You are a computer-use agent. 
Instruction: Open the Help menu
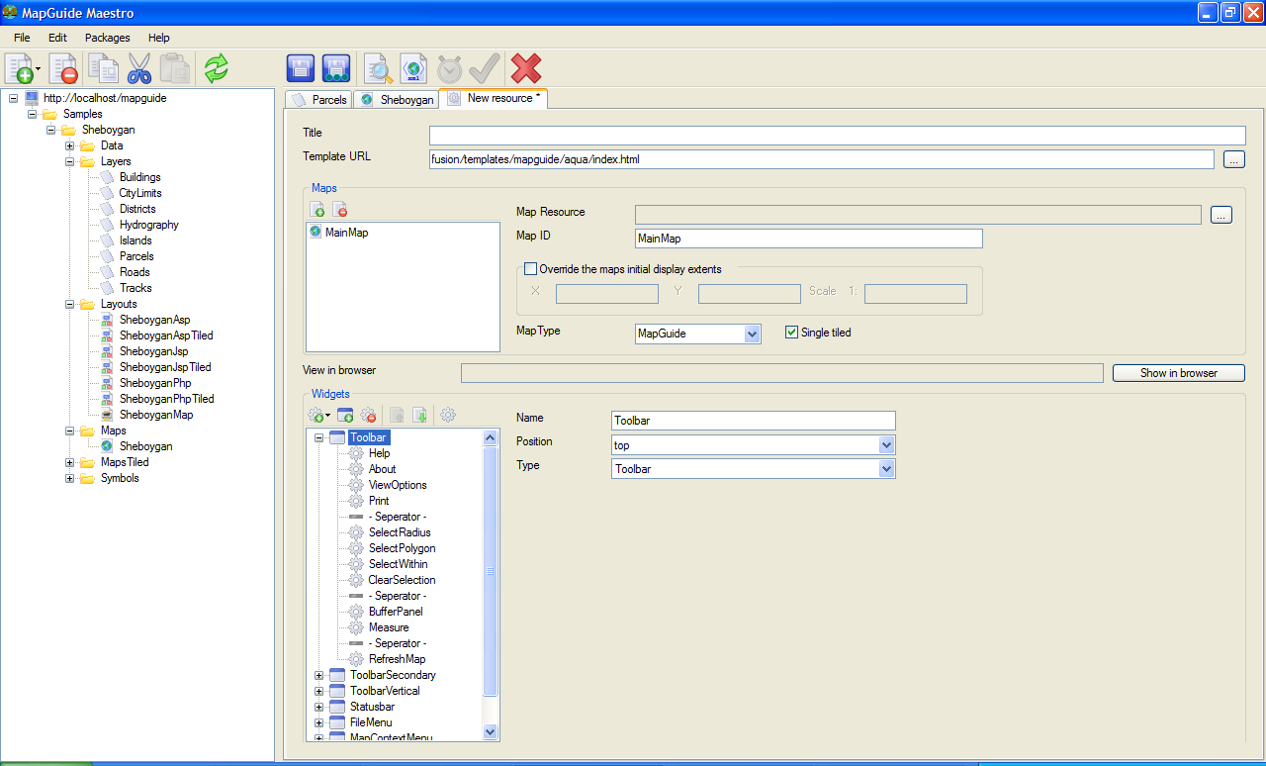point(159,38)
